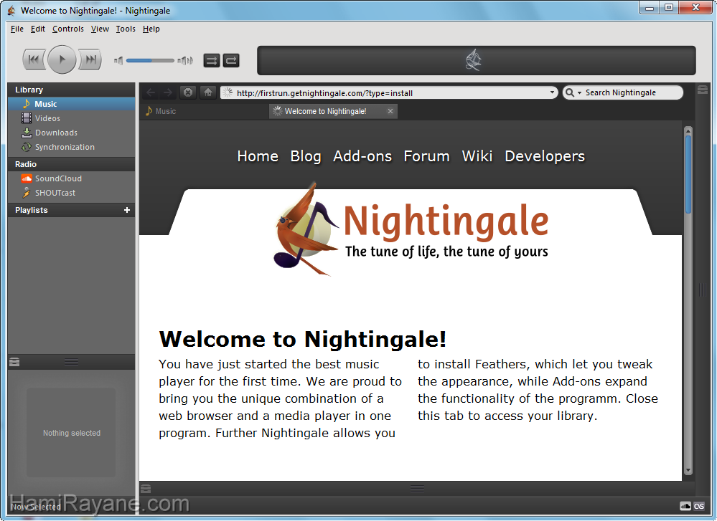
Task: Click the URL address field
Action: pyautogui.click(x=389, y=92)
